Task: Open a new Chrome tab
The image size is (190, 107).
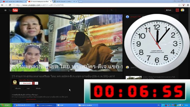Action: (x=80, y=1)
